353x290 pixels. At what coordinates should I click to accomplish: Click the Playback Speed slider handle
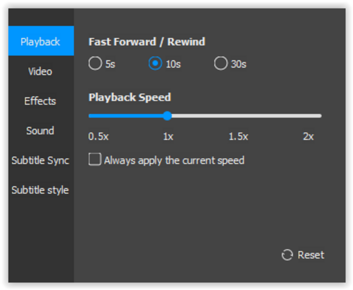pos(167,116)
